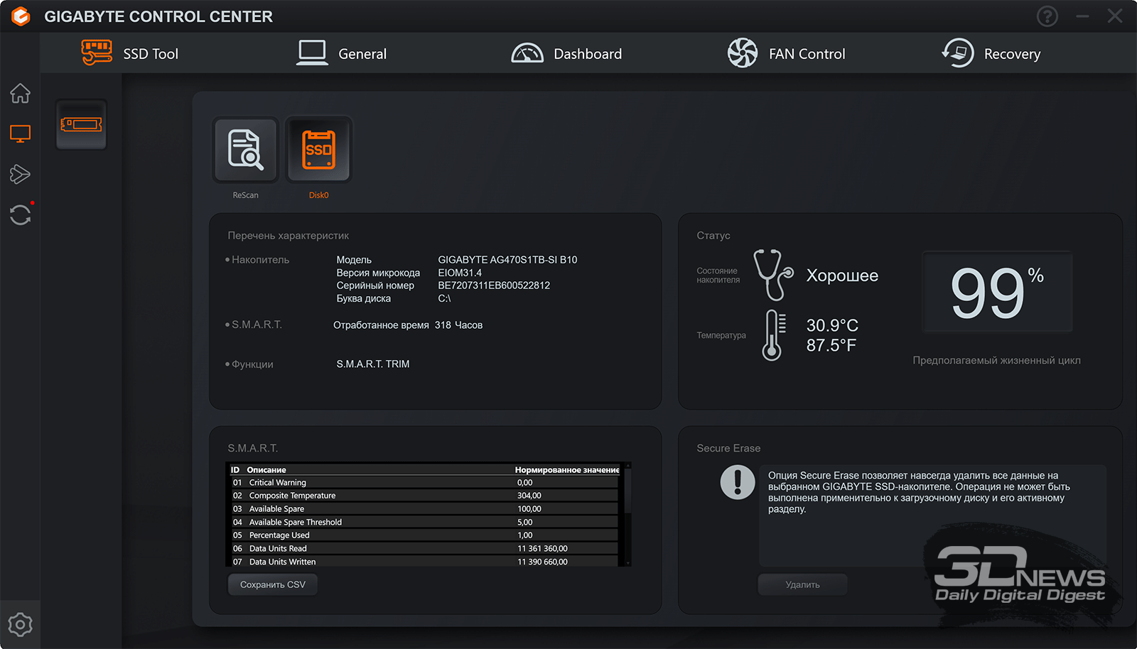Click the S.M.A.R.T. table scrollbar
The image size is (1137, 649).
(627, 514)
